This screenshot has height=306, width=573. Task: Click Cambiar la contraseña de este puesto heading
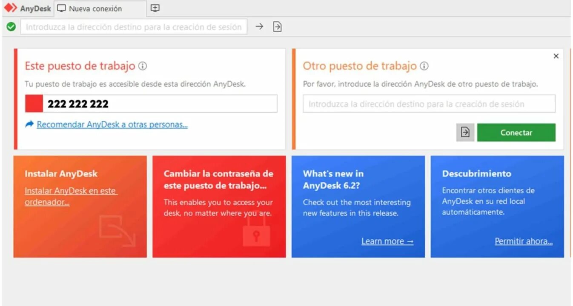click(x=218, y=180)
